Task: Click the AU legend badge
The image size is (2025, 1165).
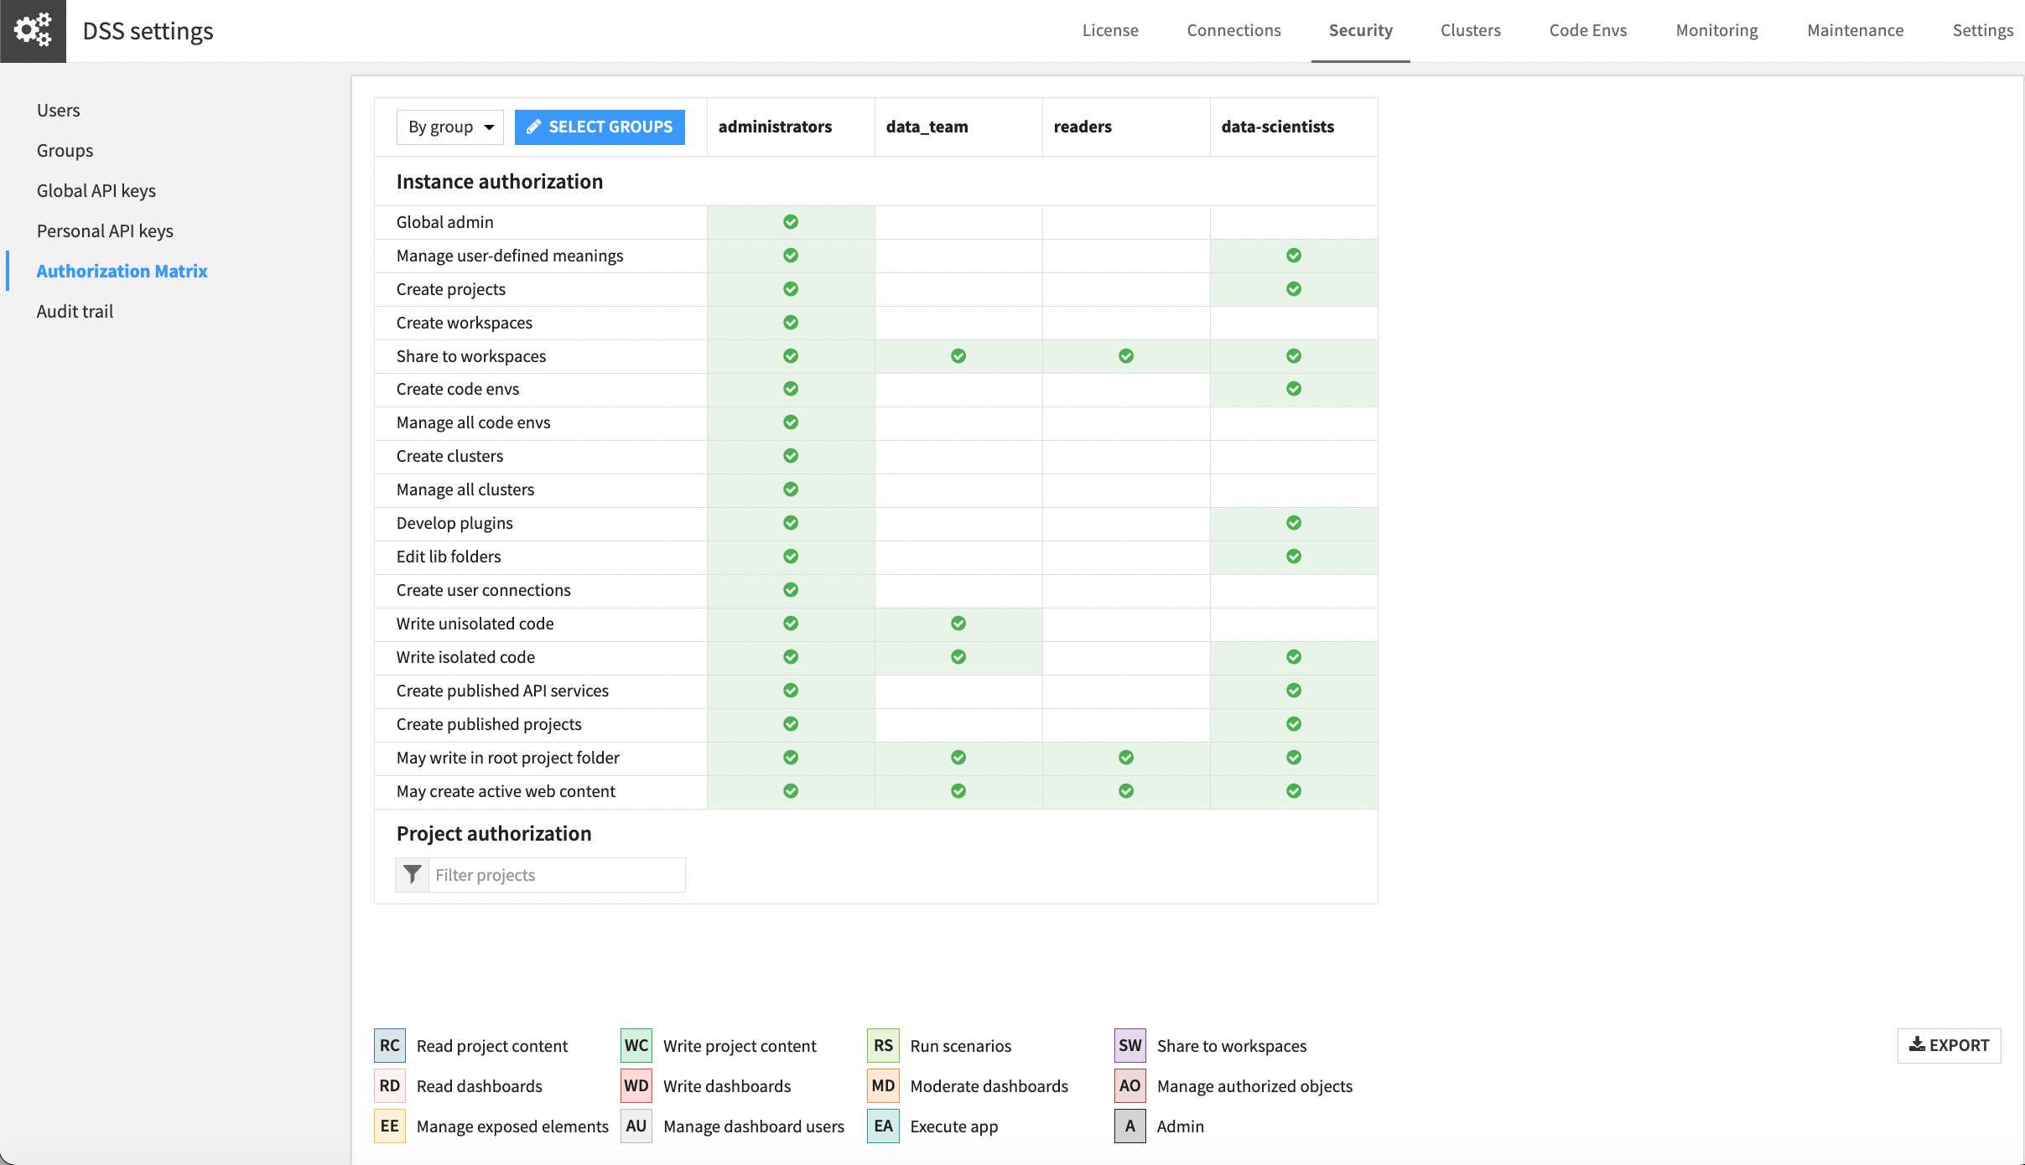Action: click(636, 1126)
